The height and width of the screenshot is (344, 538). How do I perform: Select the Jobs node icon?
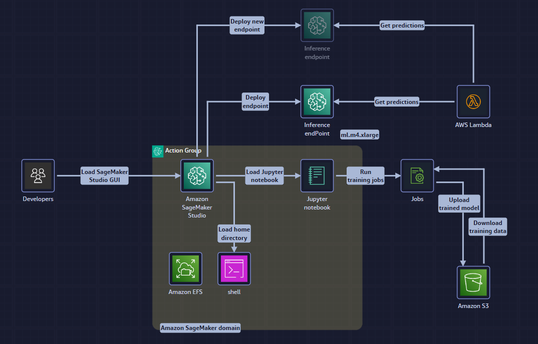[x=417, y=176]
